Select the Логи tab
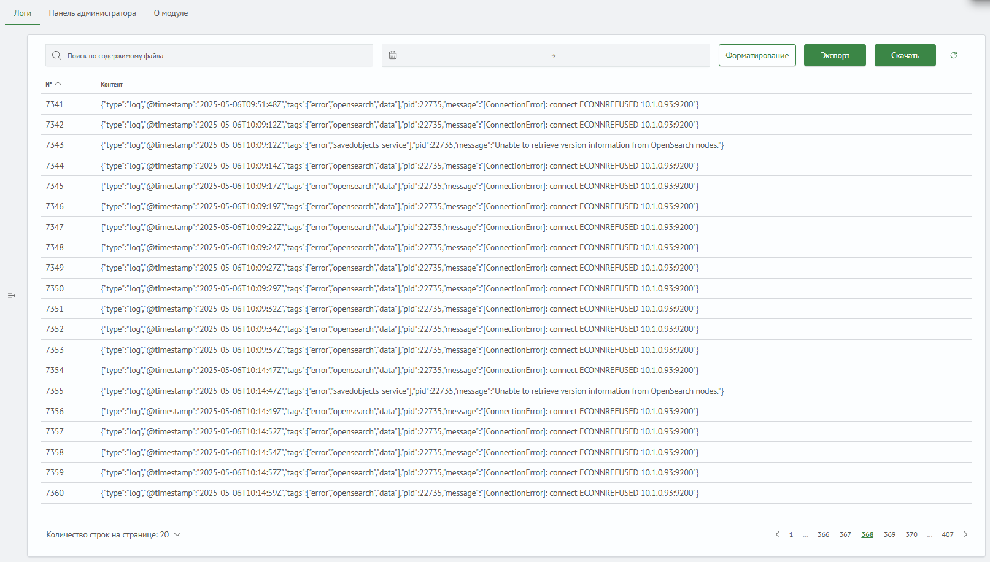The height and width of the screenshot is (562, 990). click(23, 13)
